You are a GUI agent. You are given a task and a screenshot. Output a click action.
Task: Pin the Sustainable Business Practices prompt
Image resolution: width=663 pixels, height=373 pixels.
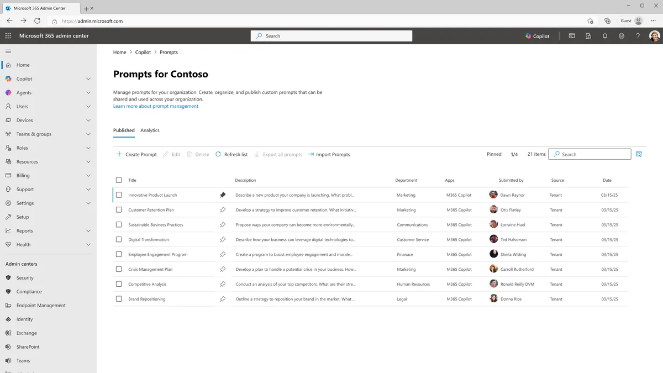click(223, 225)
